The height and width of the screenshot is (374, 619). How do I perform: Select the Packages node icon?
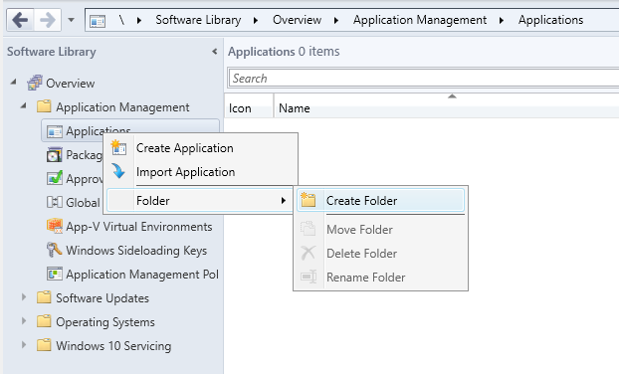(x=54, y=155)
